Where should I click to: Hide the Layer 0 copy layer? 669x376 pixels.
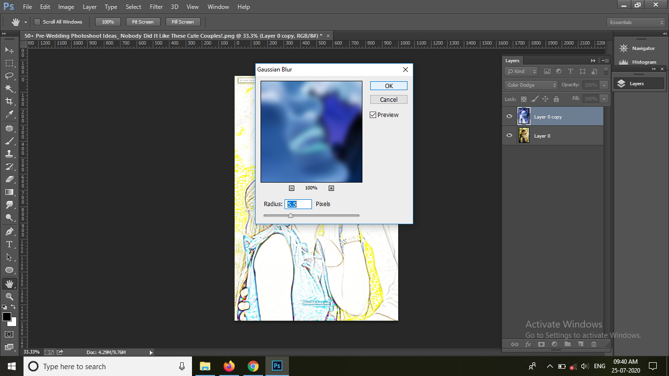[509, 117]
